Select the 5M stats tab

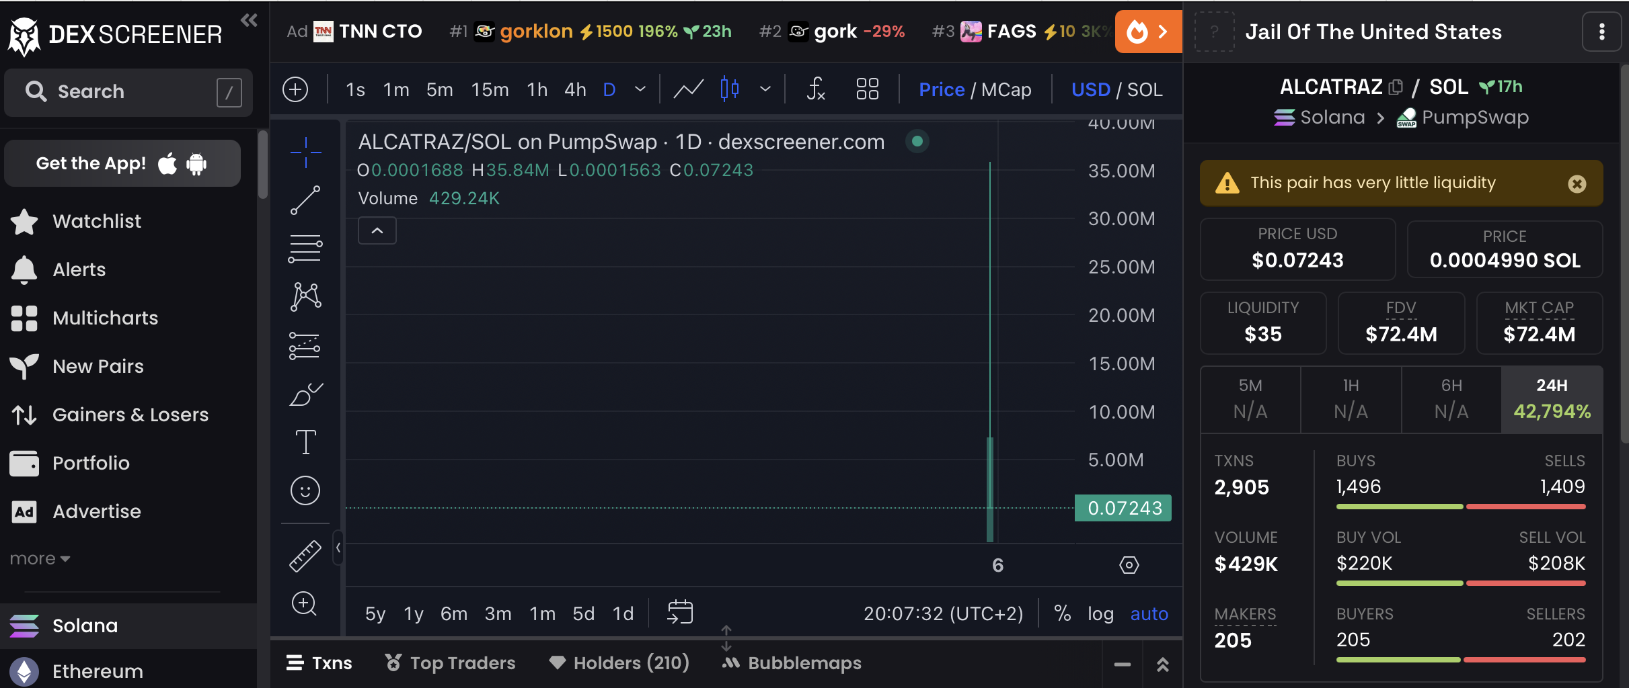[x=1250, y=399]
